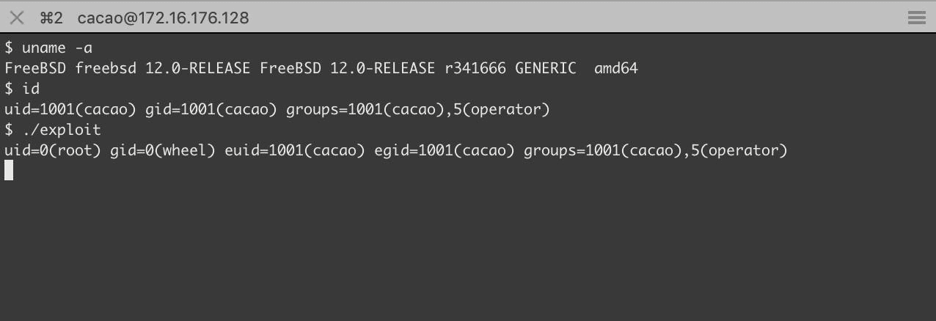Image resolution: width=936 pixels, height=321 pixels.
Task: Click the "uid=0(root)" output text
Action: pyautogui.click(x=53, y=150)
